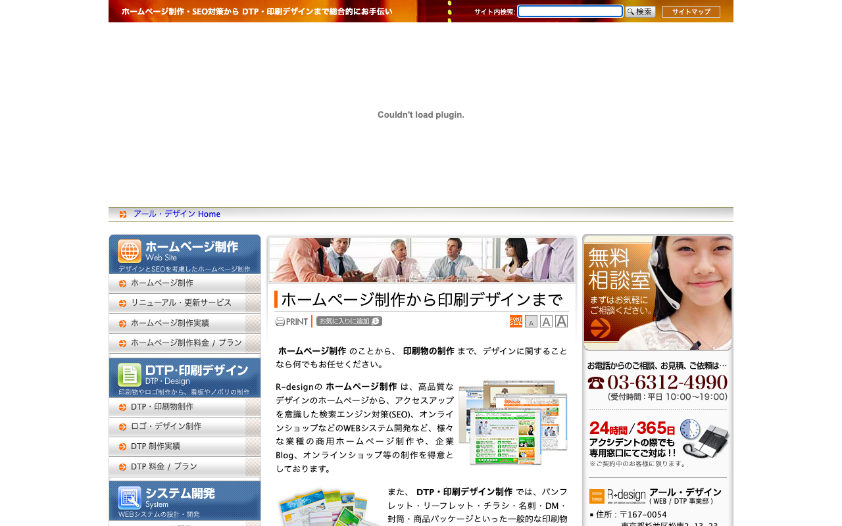Set font size to large A
The width and height of the screenshot is (842, 526).
561,322
